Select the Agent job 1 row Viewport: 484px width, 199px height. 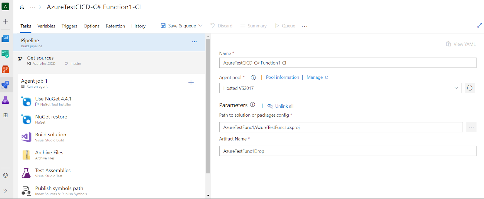(112, 83)
